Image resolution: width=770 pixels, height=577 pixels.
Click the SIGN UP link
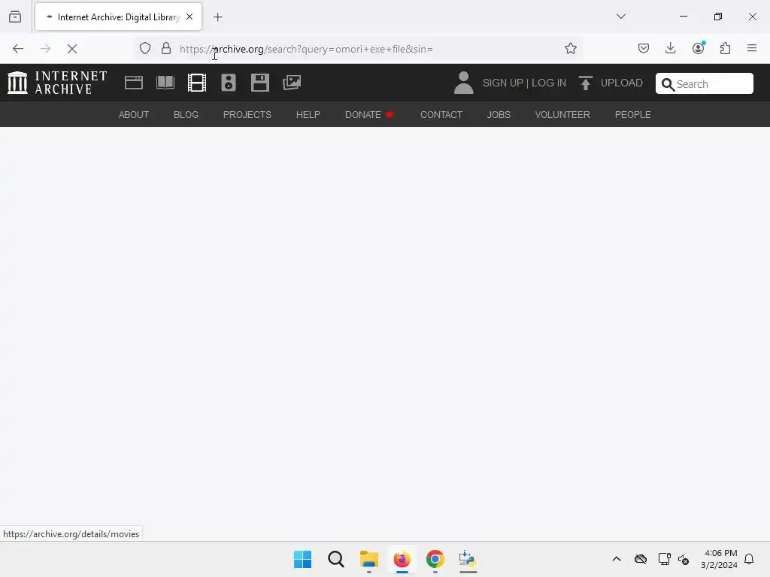pos(503,83)
